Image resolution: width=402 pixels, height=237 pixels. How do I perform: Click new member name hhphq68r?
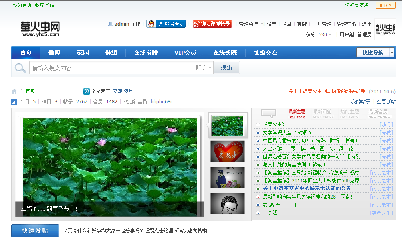click(161, 102)
